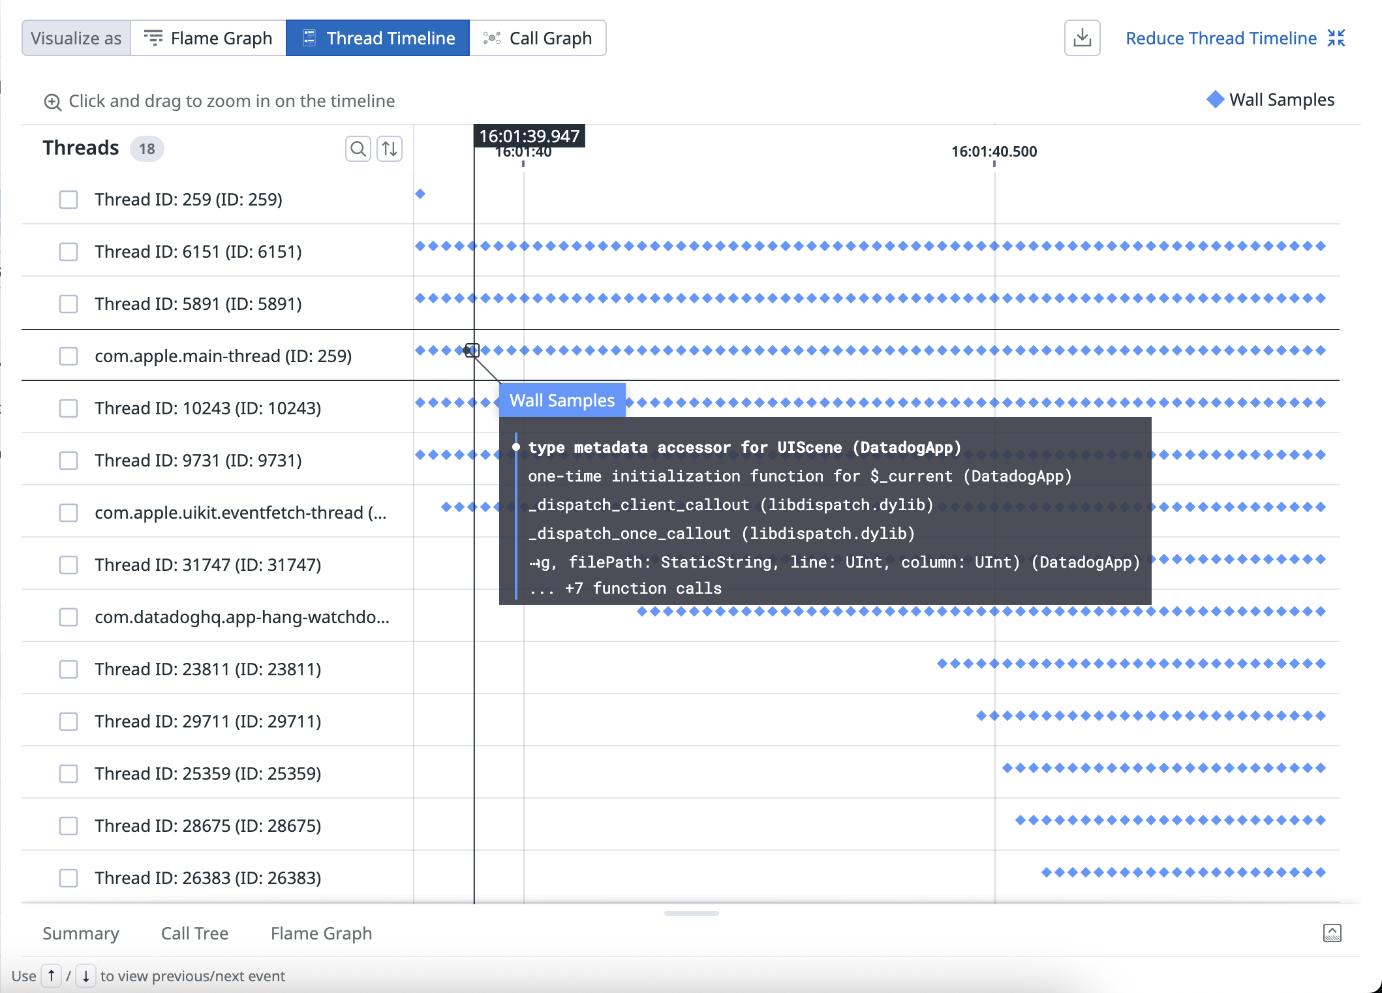
Task: Click the download icon button
Action: [x=1082, y=38]
